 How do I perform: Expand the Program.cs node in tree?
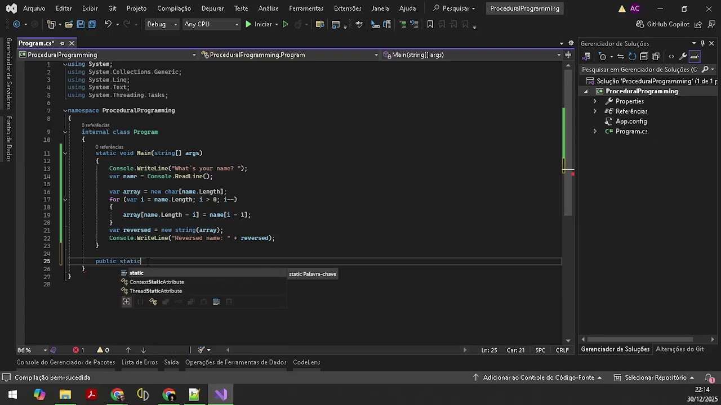[595, 132]
